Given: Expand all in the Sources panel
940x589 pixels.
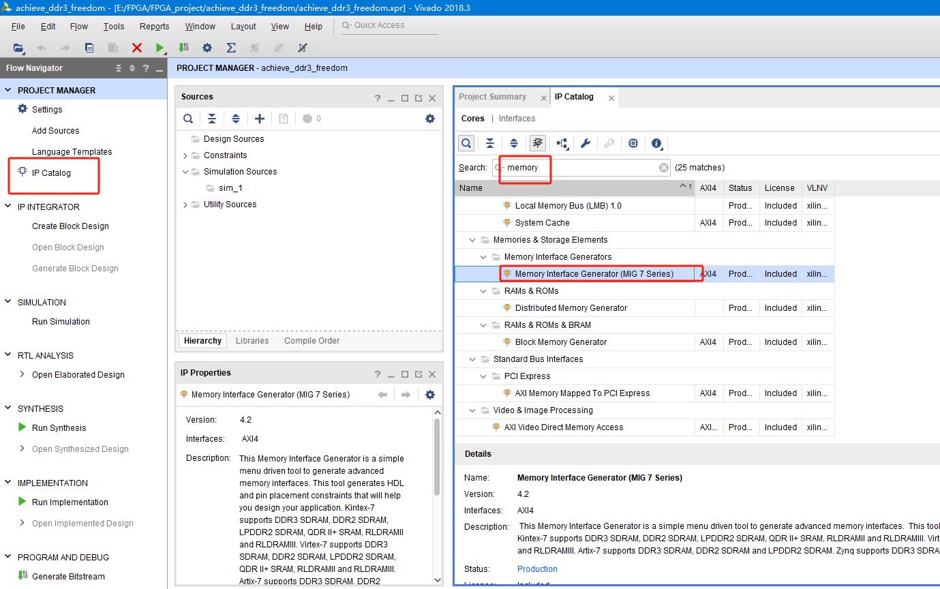Looking at the screenshot, I should pyautogui.click(x=236, y=119).
